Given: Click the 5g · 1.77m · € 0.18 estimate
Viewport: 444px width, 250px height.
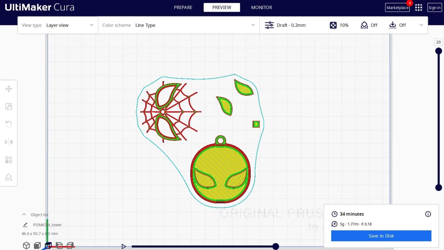Looking at the screenshot, I should click(x=356, y=224).
